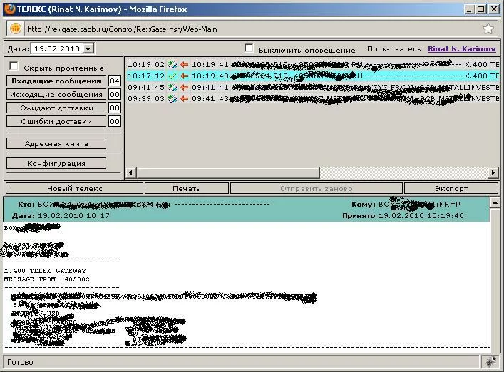Image resolution: width=504 pixels, height=372 pixels.
Task: Click status bar icon at bottom right
Action: (x=488, y=362)
